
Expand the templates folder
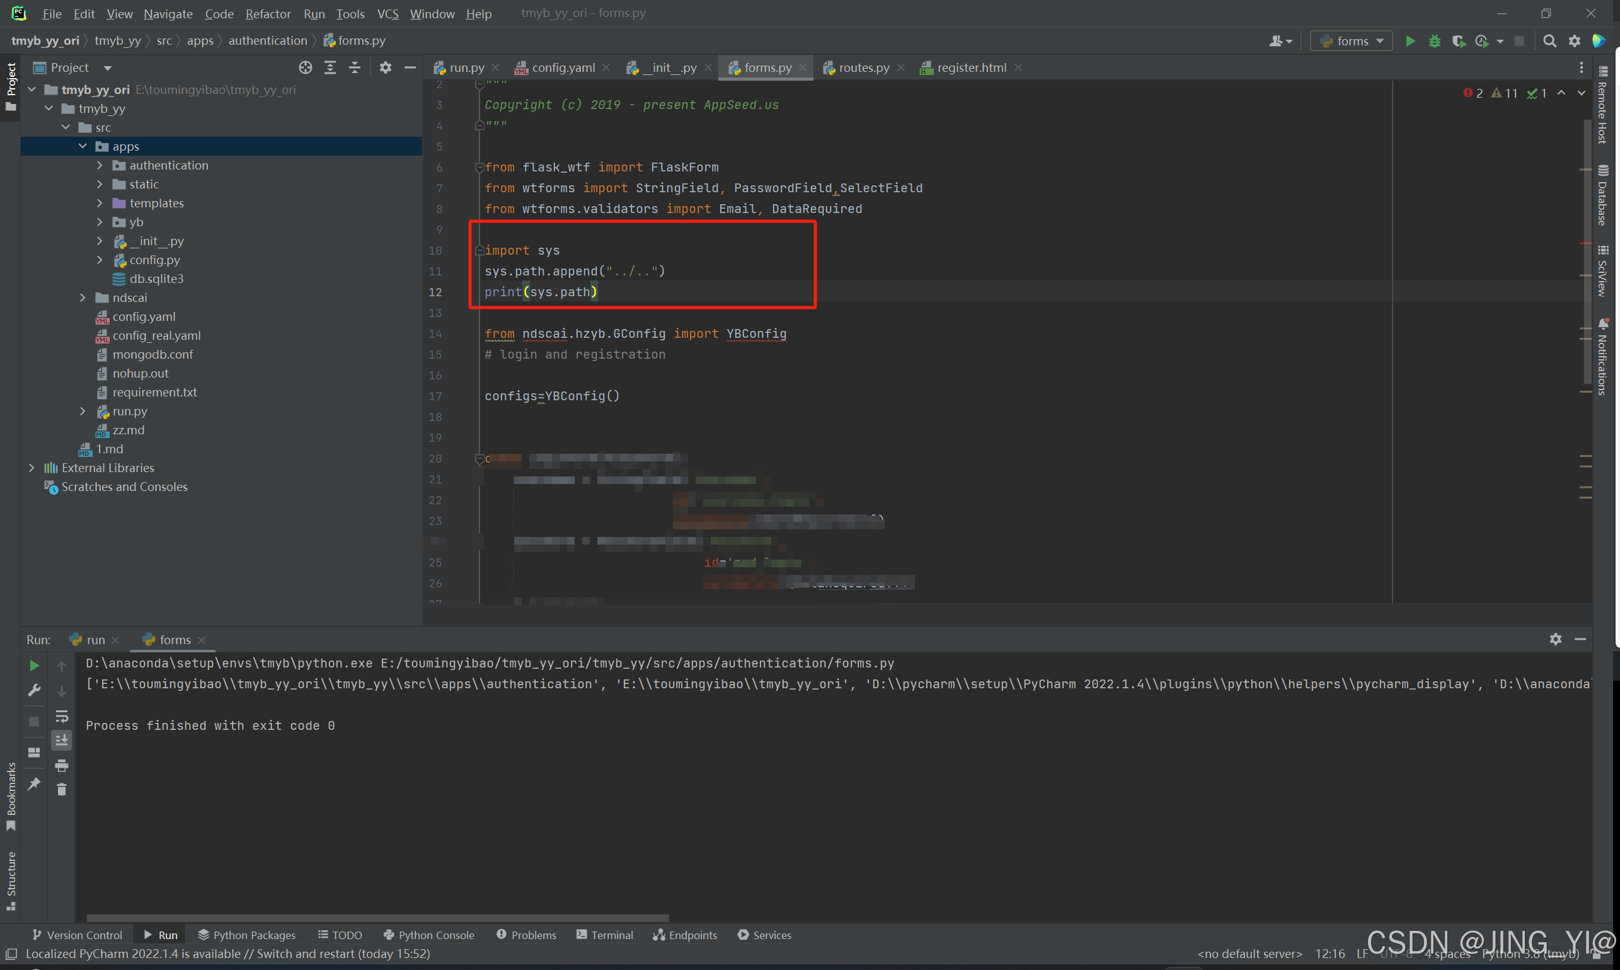(x=100, y=204)
